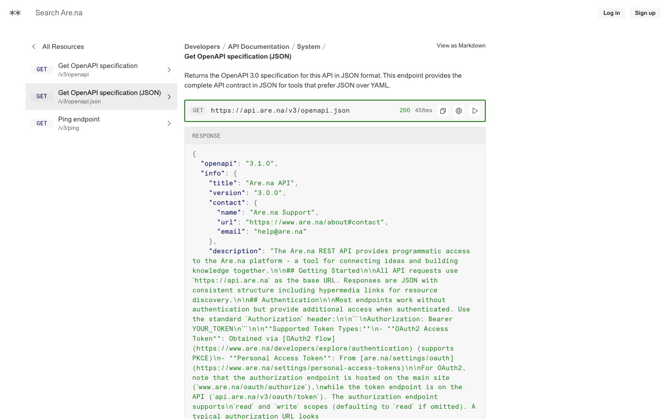The width and height of the screenshot is (670, 419).
Task: Click the 200 status code
Action: click(x=405, y=110)
